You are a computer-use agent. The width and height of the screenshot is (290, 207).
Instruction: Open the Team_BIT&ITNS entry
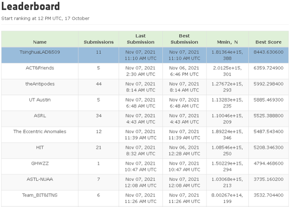40,195
